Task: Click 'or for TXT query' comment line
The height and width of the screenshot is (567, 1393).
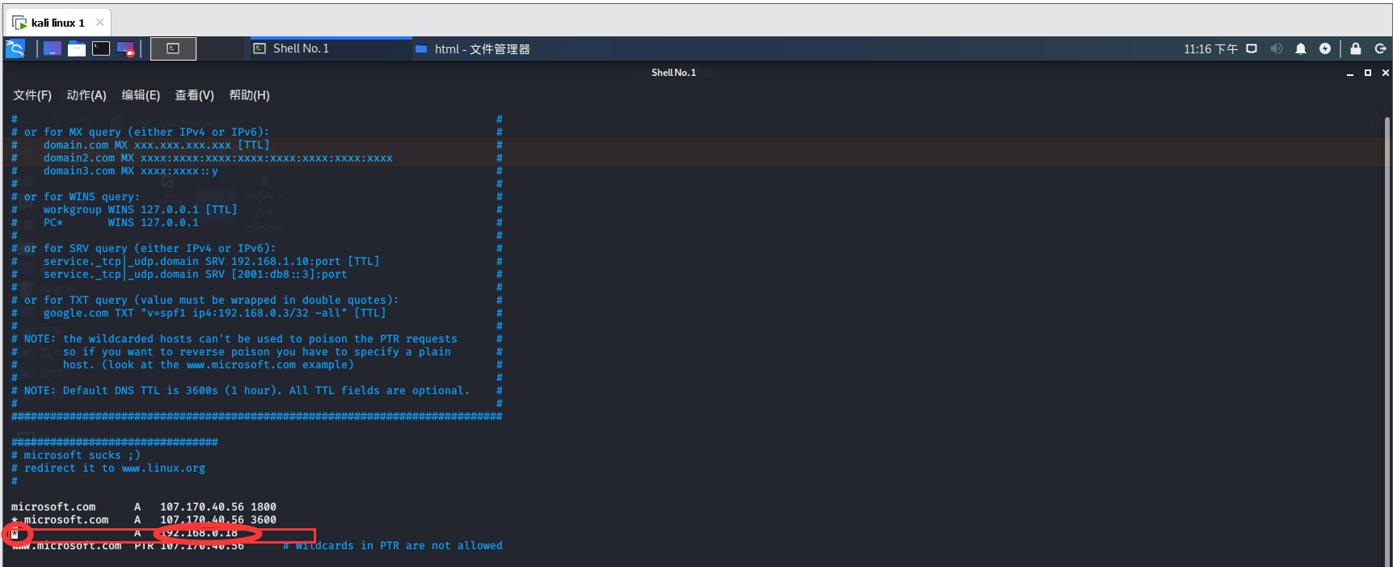Action: coord(212,300)
